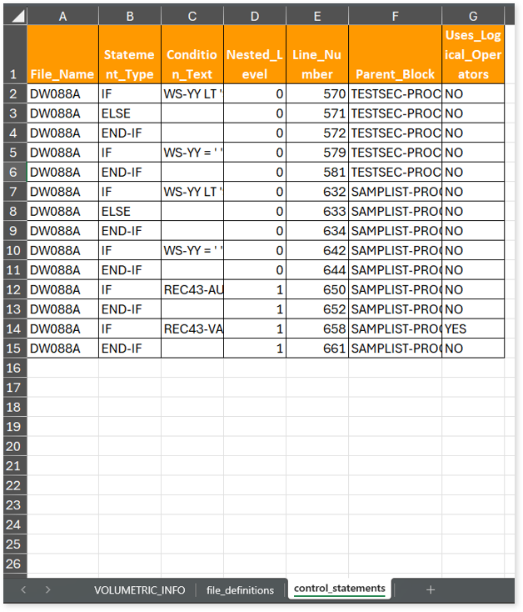Click column G header
The image size is (523, 612).
472,16
